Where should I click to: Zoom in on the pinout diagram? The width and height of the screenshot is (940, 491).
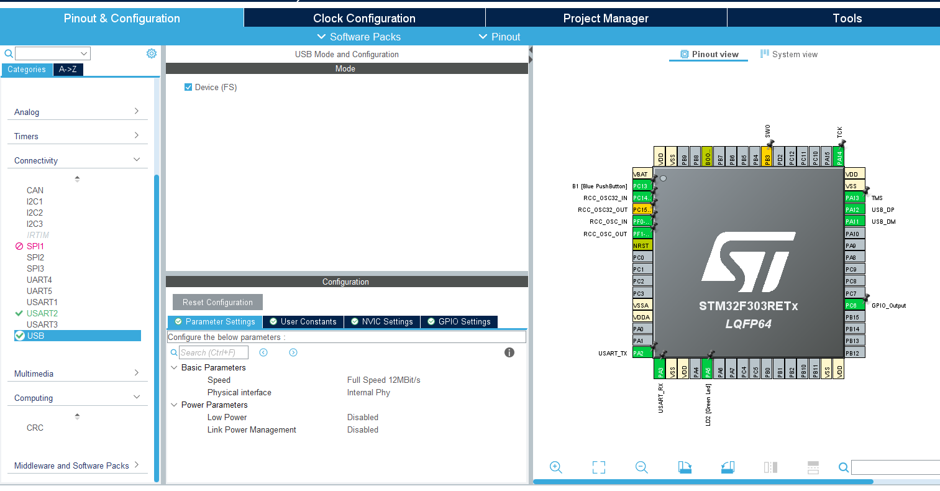555,467
